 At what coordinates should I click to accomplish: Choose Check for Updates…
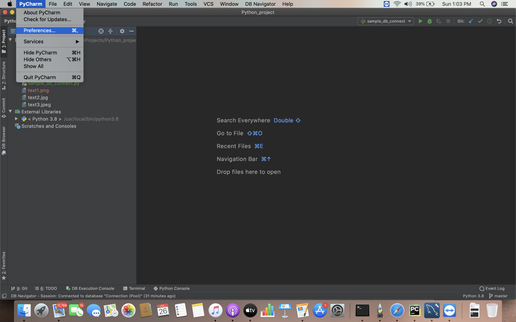click(x=50, y=19)
